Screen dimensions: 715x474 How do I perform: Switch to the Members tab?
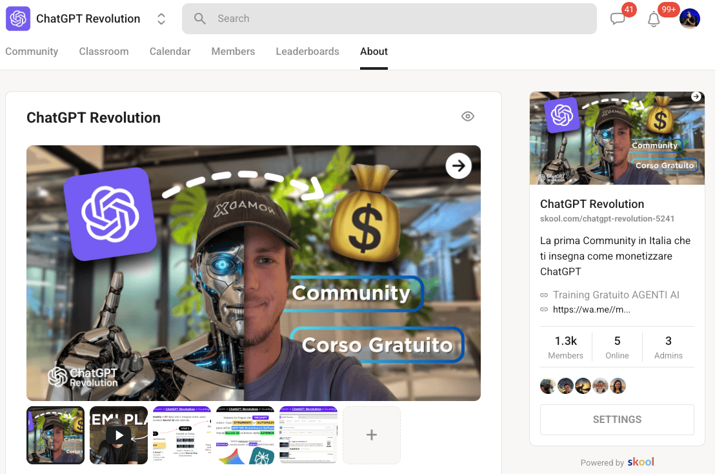pyautogui.click(x=233, y=52)
